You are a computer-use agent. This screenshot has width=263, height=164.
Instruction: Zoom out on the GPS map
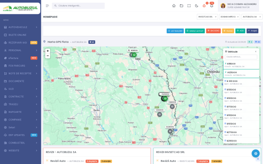click(x=48, y=56)
